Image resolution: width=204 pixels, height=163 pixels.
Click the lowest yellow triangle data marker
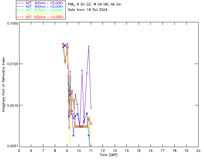point(70,141)
